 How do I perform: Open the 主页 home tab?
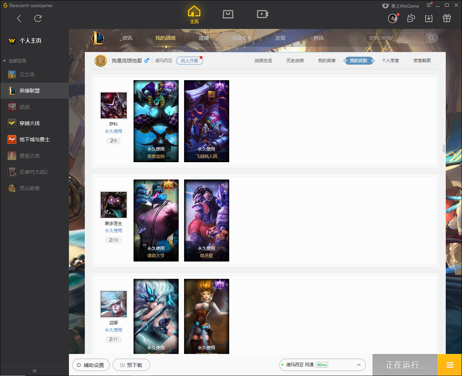(x=194, y=15)
